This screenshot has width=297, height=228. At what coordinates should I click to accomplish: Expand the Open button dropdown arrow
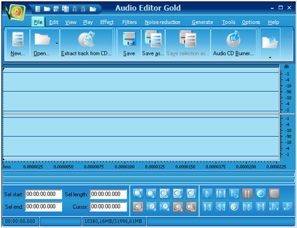(57, 44)
